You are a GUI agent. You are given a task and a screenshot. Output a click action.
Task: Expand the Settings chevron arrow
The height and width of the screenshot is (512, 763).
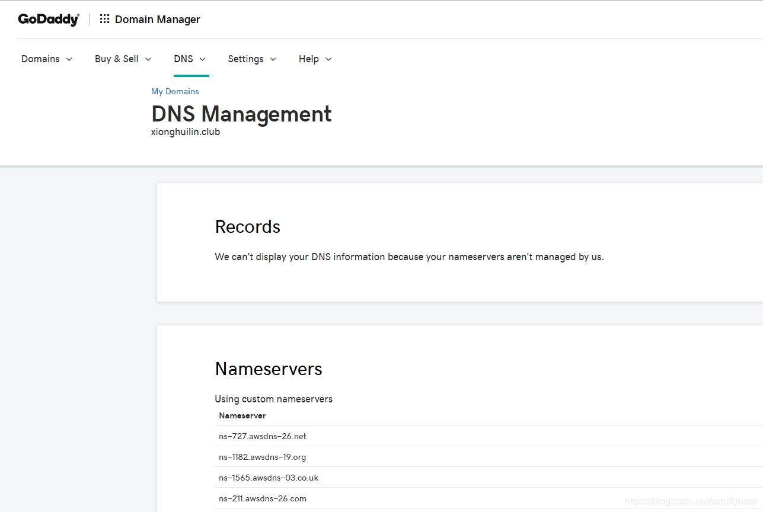pos(273,59)
